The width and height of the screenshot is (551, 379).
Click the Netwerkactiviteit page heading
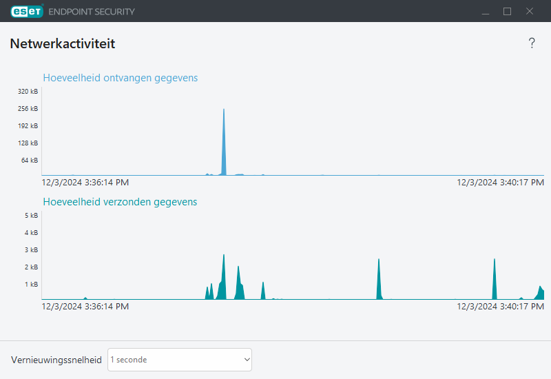click(63, 43)
